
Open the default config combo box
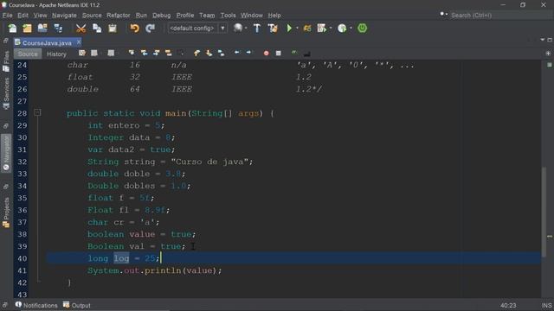tap(197, 29)
